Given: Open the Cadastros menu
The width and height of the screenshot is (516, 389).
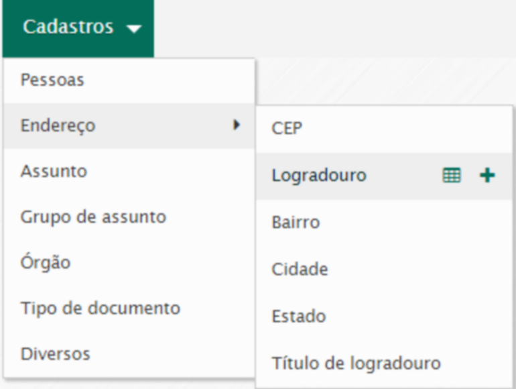Looking at the screenshot, I should point(78,28).
